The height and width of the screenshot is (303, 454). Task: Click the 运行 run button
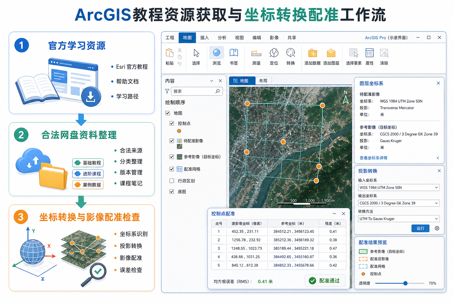click(x=420, y=228)
